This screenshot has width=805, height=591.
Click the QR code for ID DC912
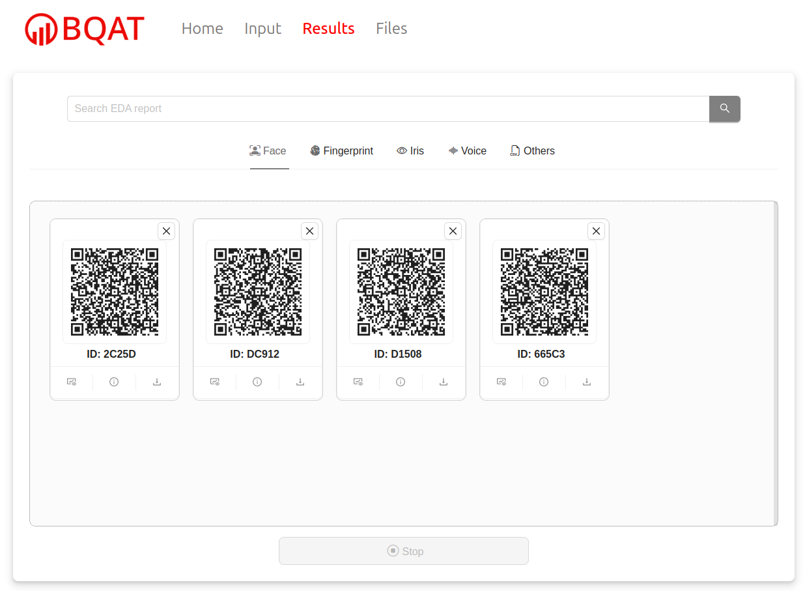258,292
